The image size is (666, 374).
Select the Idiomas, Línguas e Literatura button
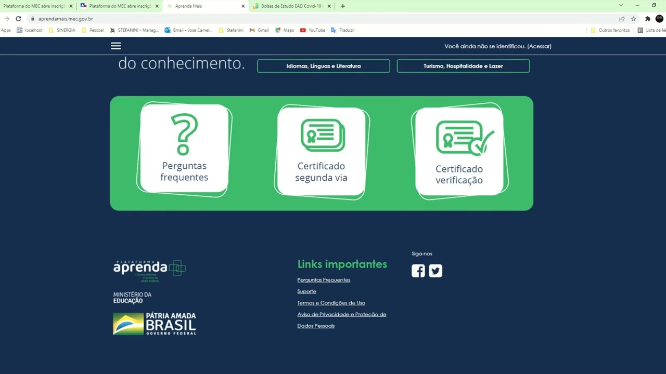[324, 66]
